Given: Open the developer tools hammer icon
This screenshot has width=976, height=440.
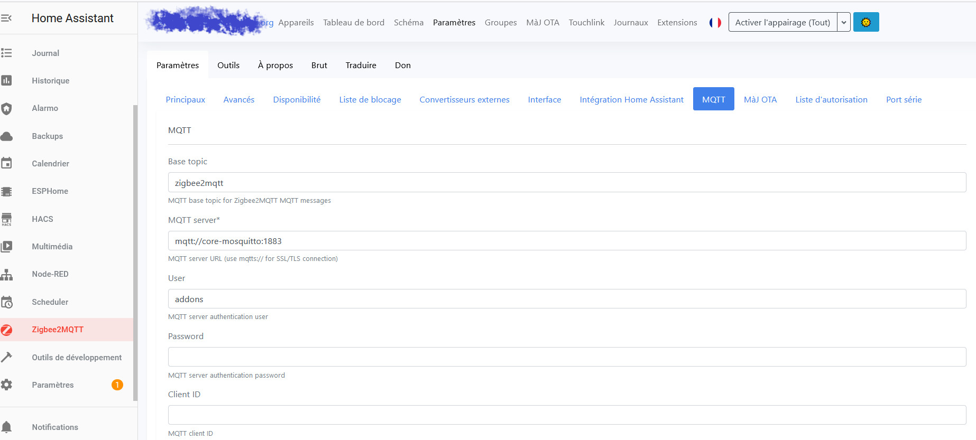Looking at the screenshot, I should click(x=6, y=357).
